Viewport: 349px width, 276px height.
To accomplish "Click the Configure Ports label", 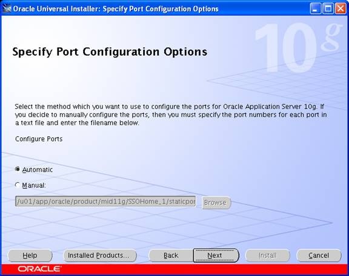I will [x=39, y=139].
